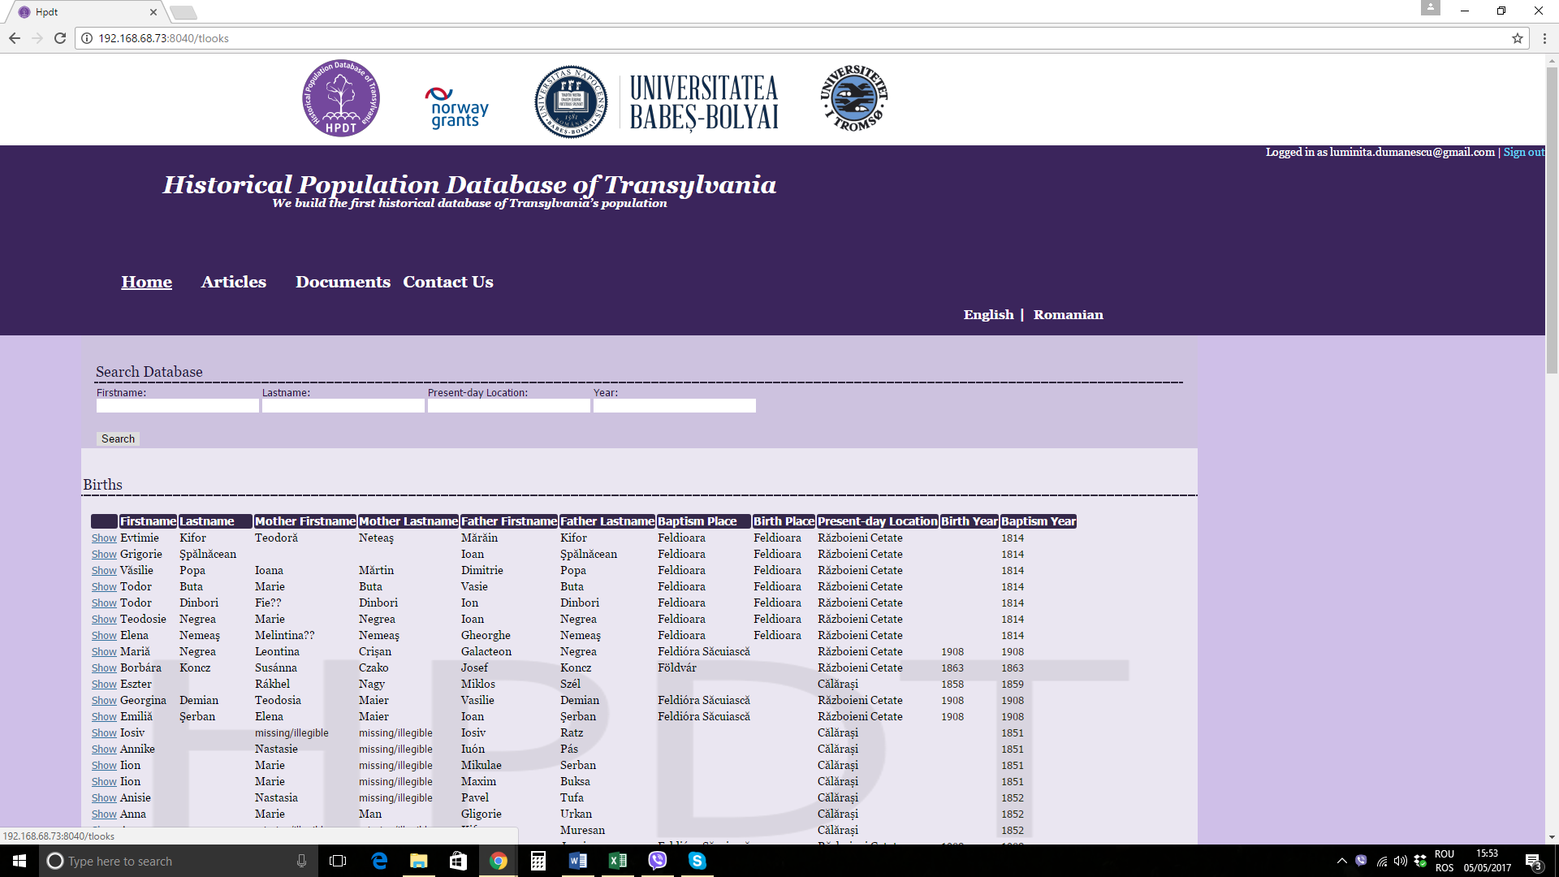
Task: Go back using the browser back arrow
Action: [x=15, y=38]
